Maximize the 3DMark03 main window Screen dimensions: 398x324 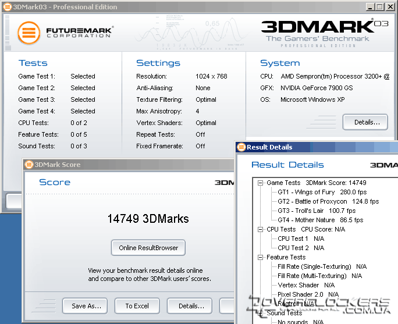coord(380,7)
